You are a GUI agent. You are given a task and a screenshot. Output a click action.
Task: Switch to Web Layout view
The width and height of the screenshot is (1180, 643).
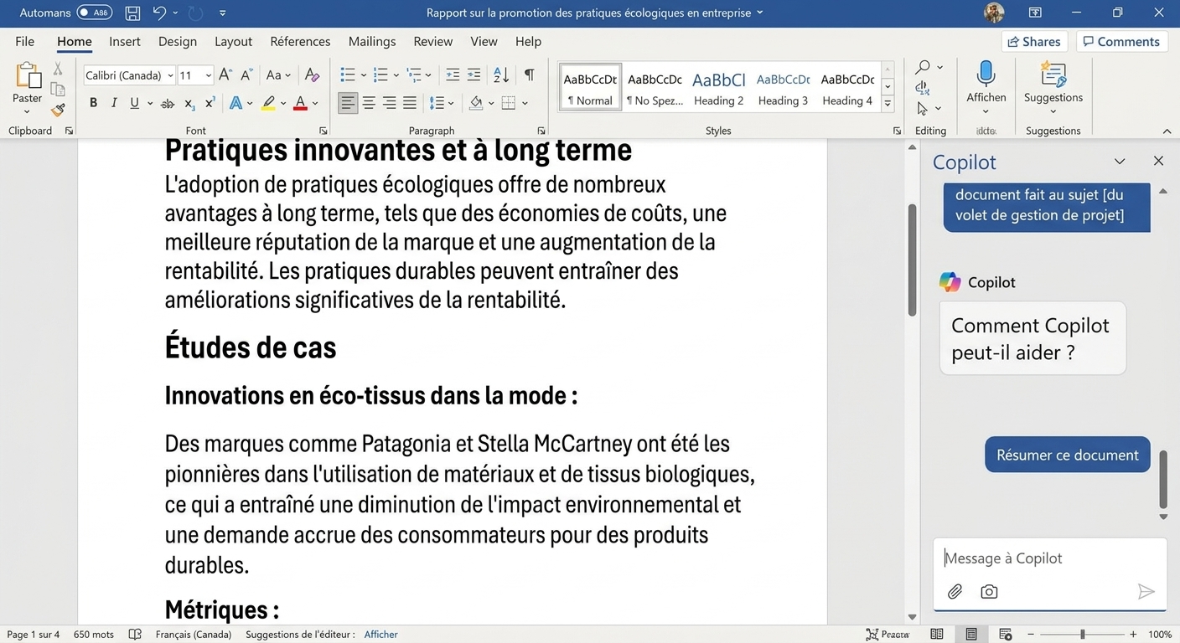coord(1006,635)
